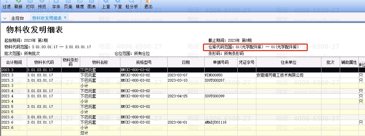Switch to the 主控台 tab
Viewport: 365px width, 136px height.
point(17,18)
